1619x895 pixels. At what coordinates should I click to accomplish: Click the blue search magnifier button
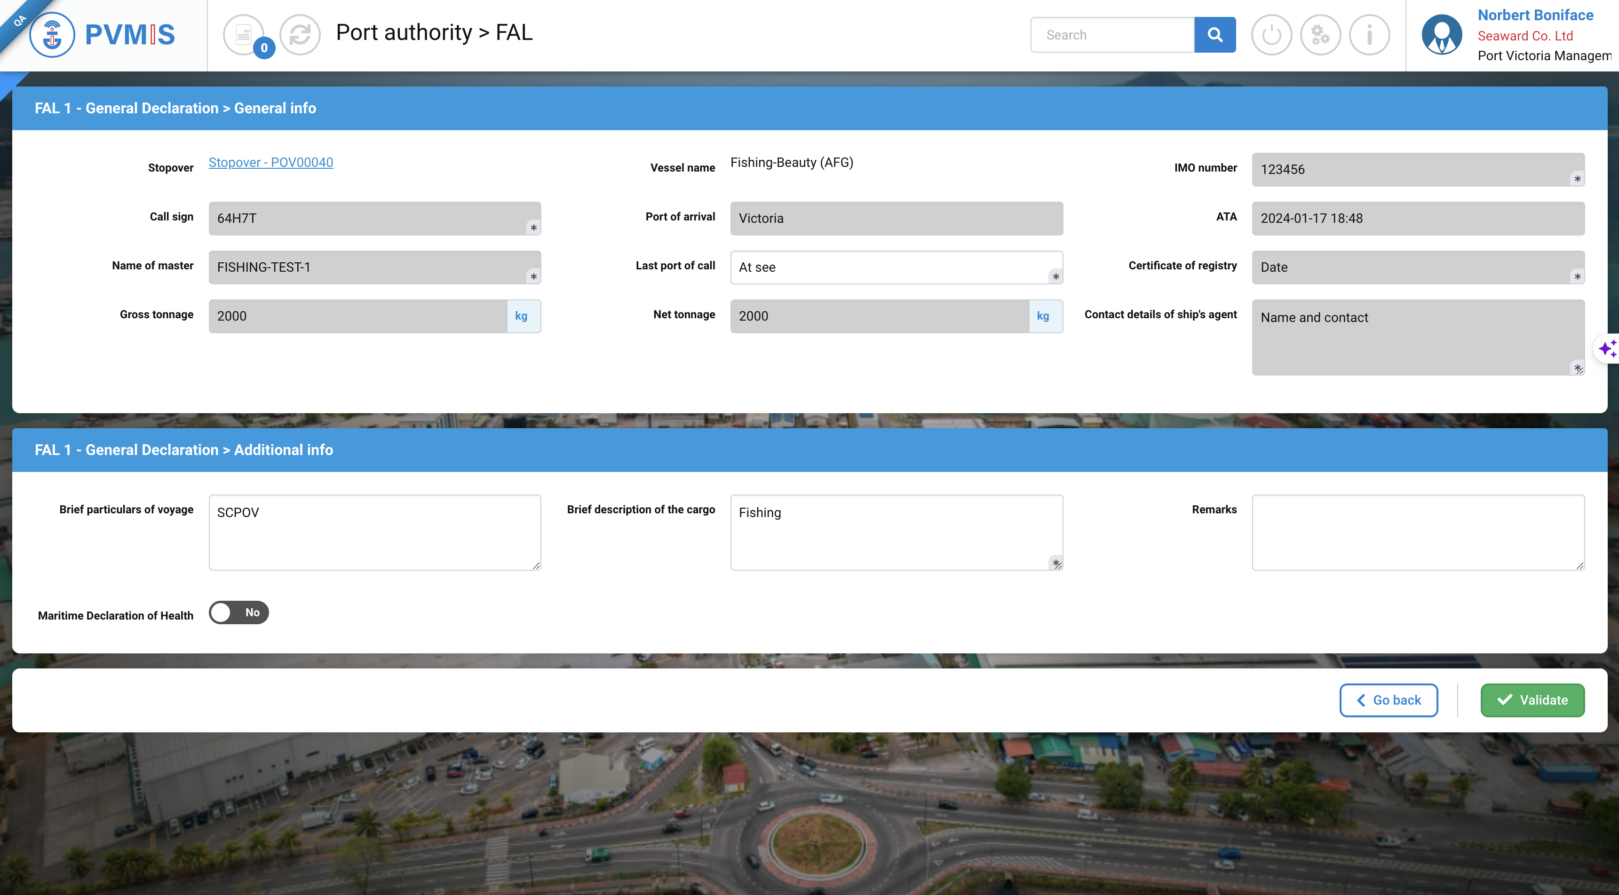pos(1214,34)
